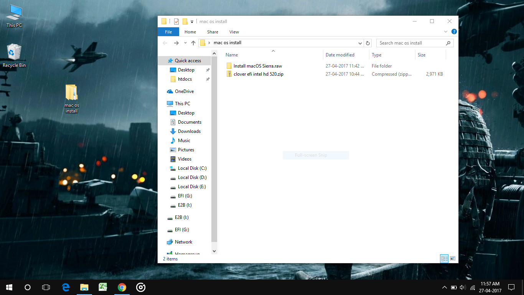Open Pictures in the navigation pane
This screenshot has width=524, height=295.
(186, 150)
